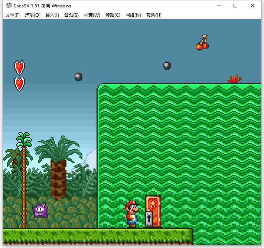
Task: Open the 音频(S) menu
Action: pos(71,15)
